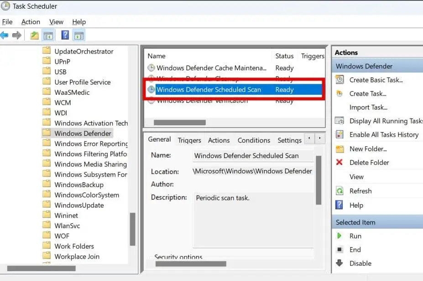Image resolution: width=423 pixels, height=281 pixels.
Task: Click the task list horizontal scrollbar
Action: point(180,123)
